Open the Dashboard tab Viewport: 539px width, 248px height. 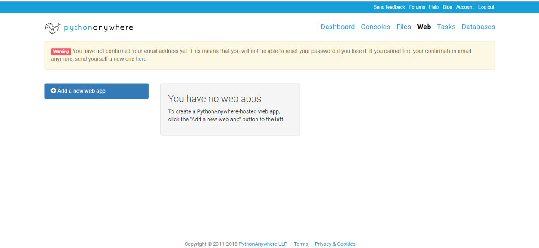coord(338,27)
